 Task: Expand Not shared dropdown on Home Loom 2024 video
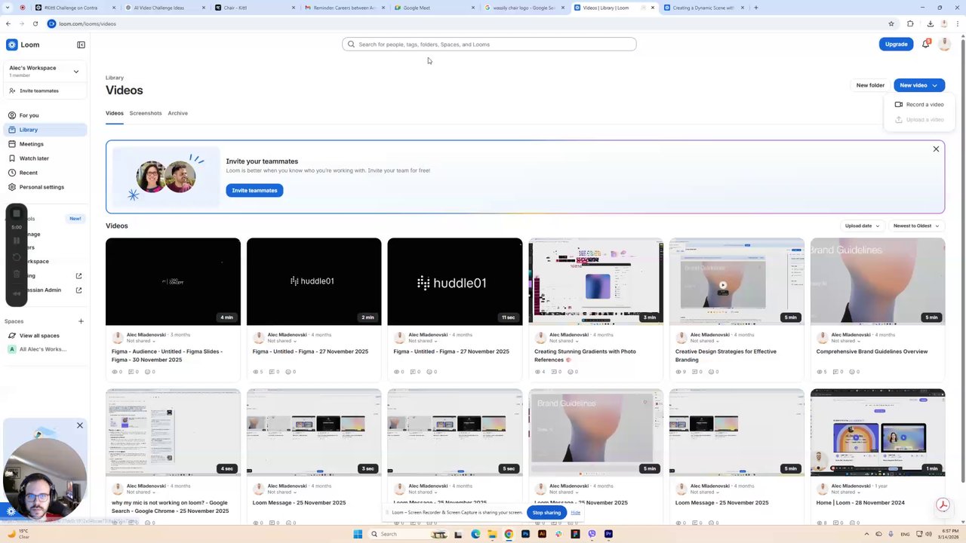[846, 492]
